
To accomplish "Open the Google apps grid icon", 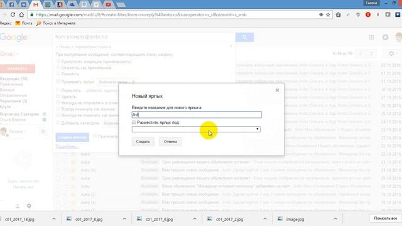I will point(371,38).
